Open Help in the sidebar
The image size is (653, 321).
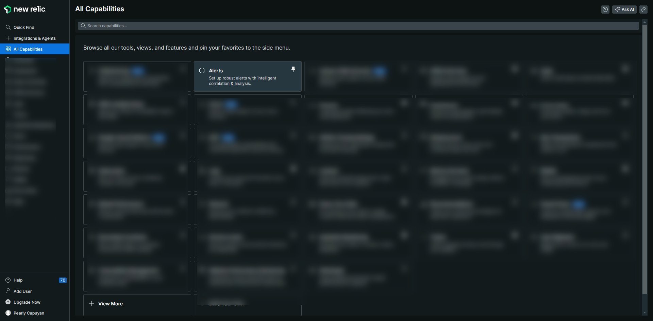coord(35,280)
